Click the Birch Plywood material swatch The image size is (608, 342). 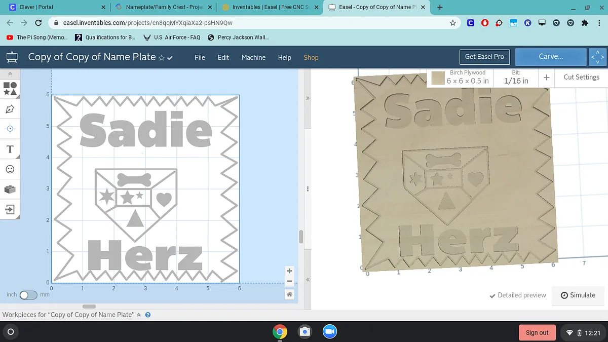tap(438, 78)
